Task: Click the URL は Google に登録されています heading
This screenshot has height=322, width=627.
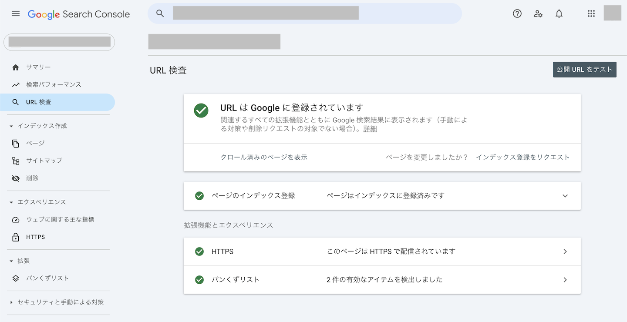Action: click(x=292, y=108)
